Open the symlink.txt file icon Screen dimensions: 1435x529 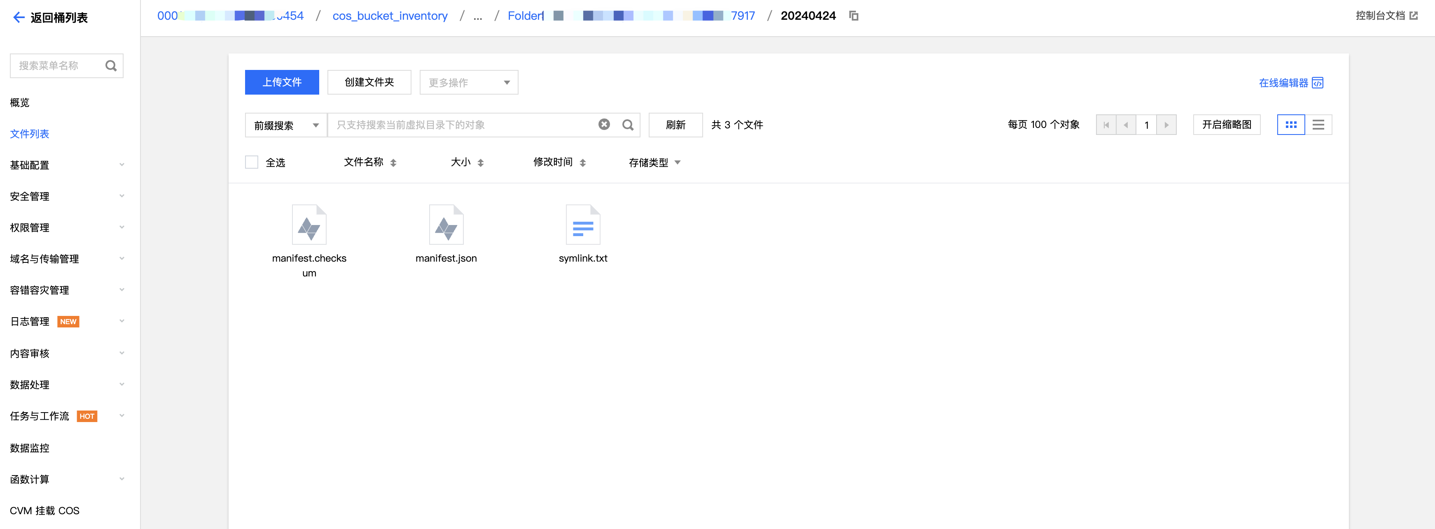coord(583,225)
